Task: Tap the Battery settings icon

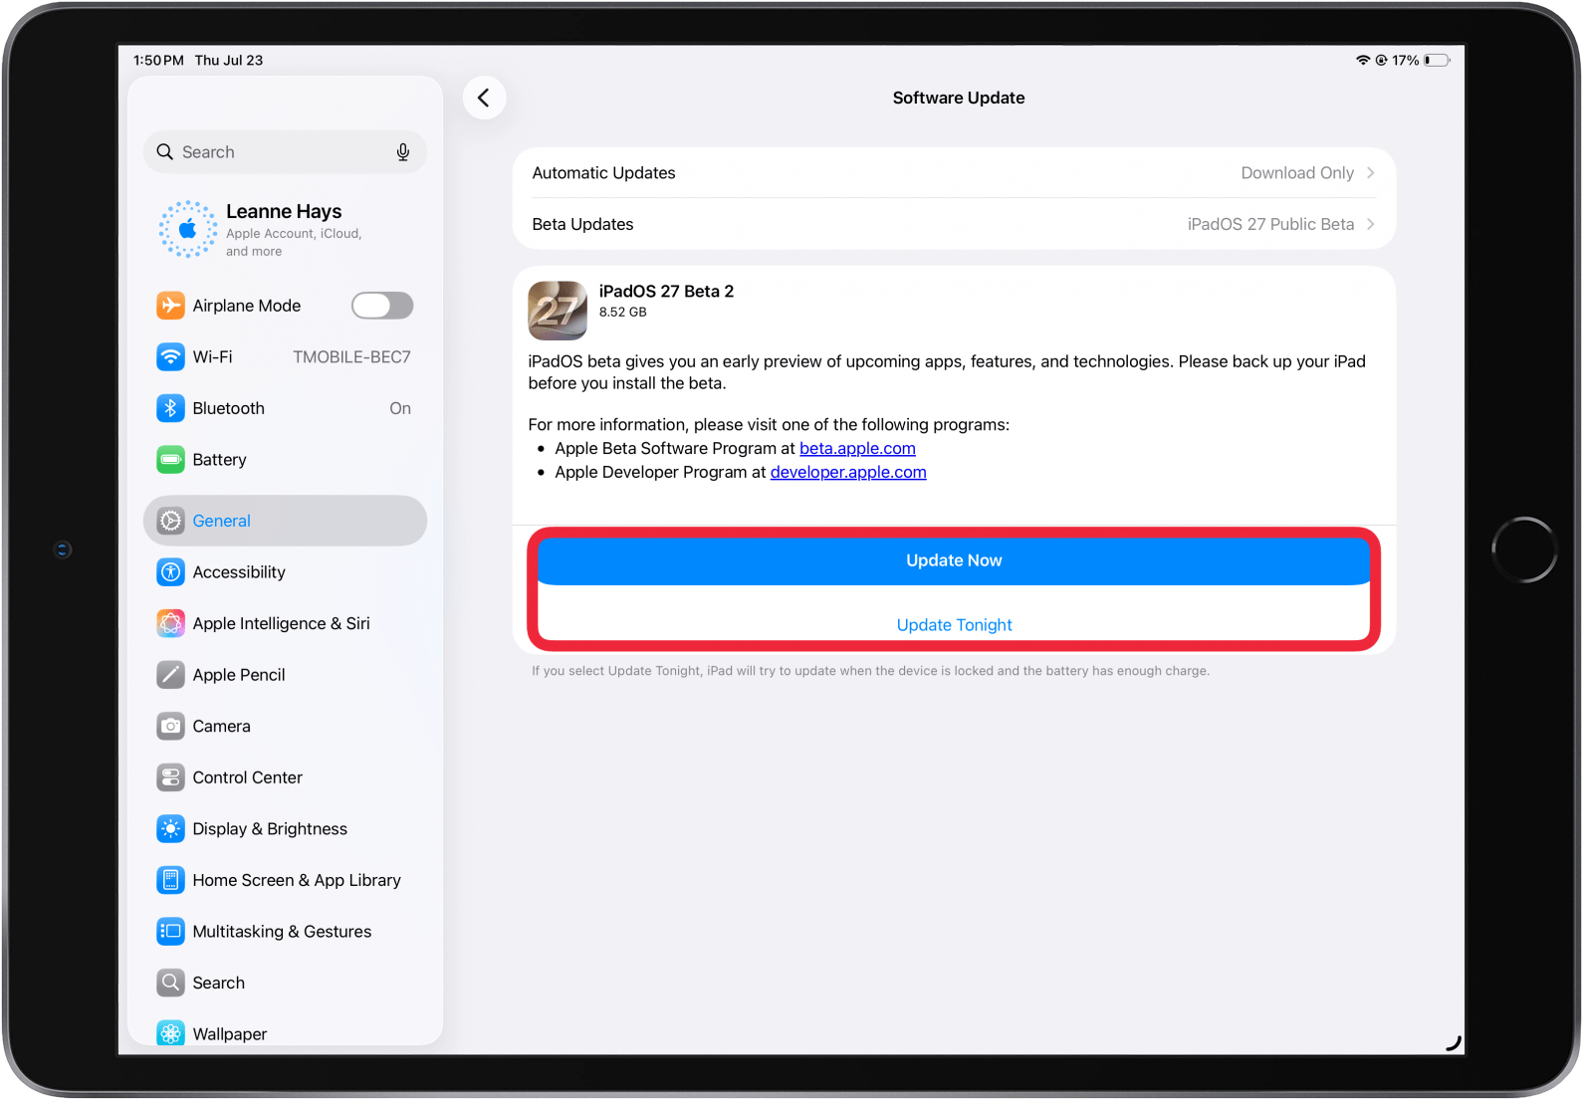Action: click(170, 460)
